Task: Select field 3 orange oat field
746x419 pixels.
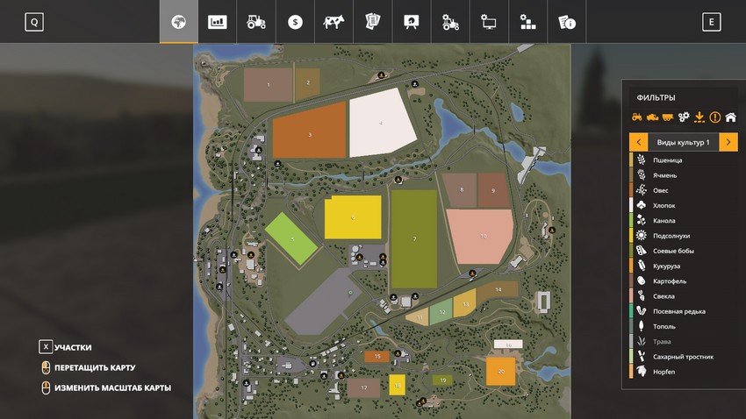Action: point(309,131)
